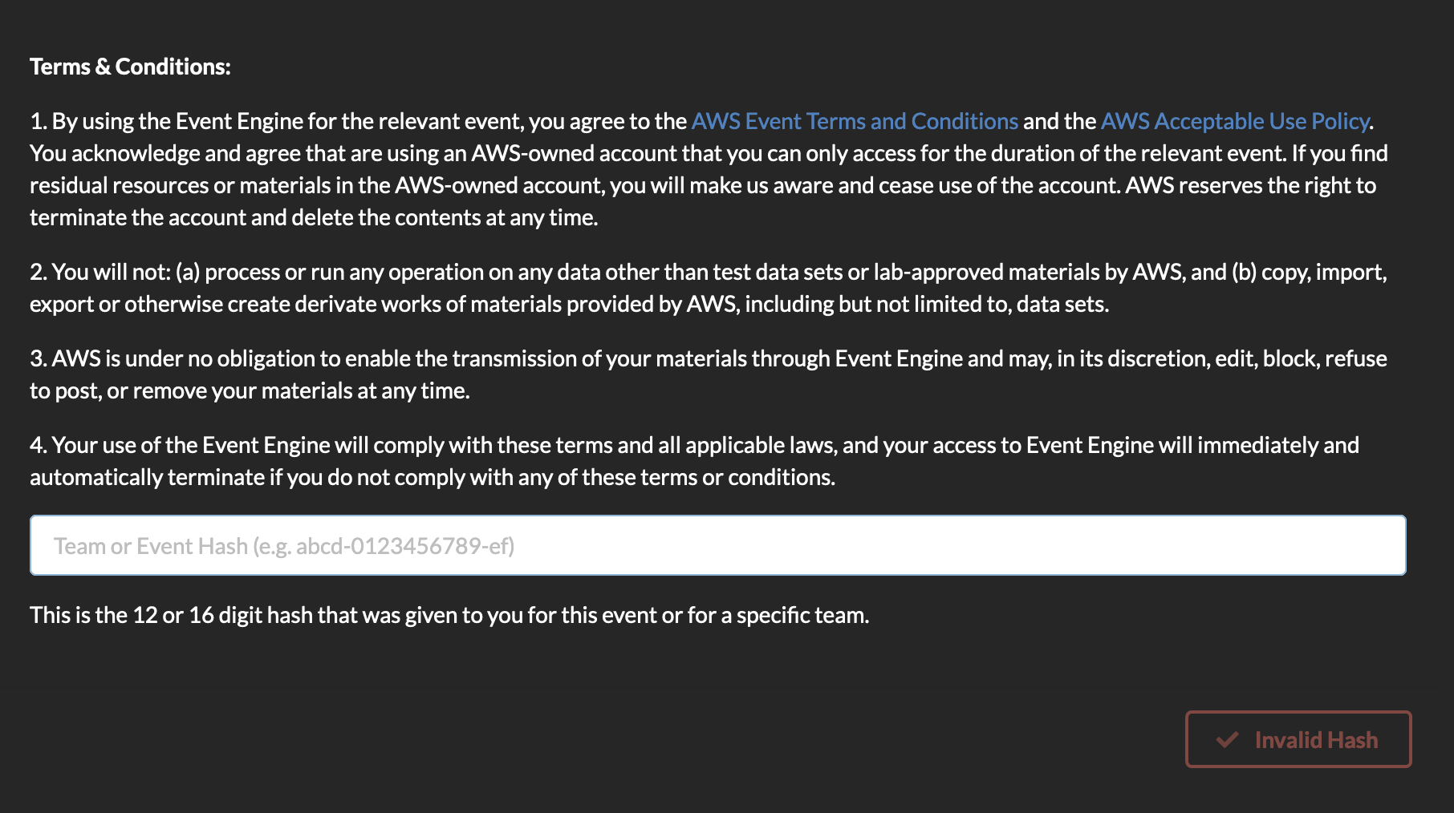
Task: Click the words 'and the' between the links
Action: (x=1059, y=121)
